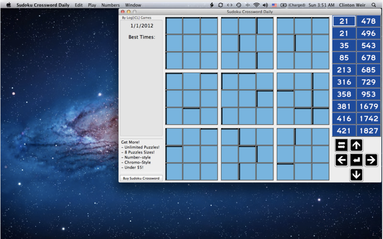Open the Numbers menu
This screenshot has height=239, width=383.
tap(111, 5)
